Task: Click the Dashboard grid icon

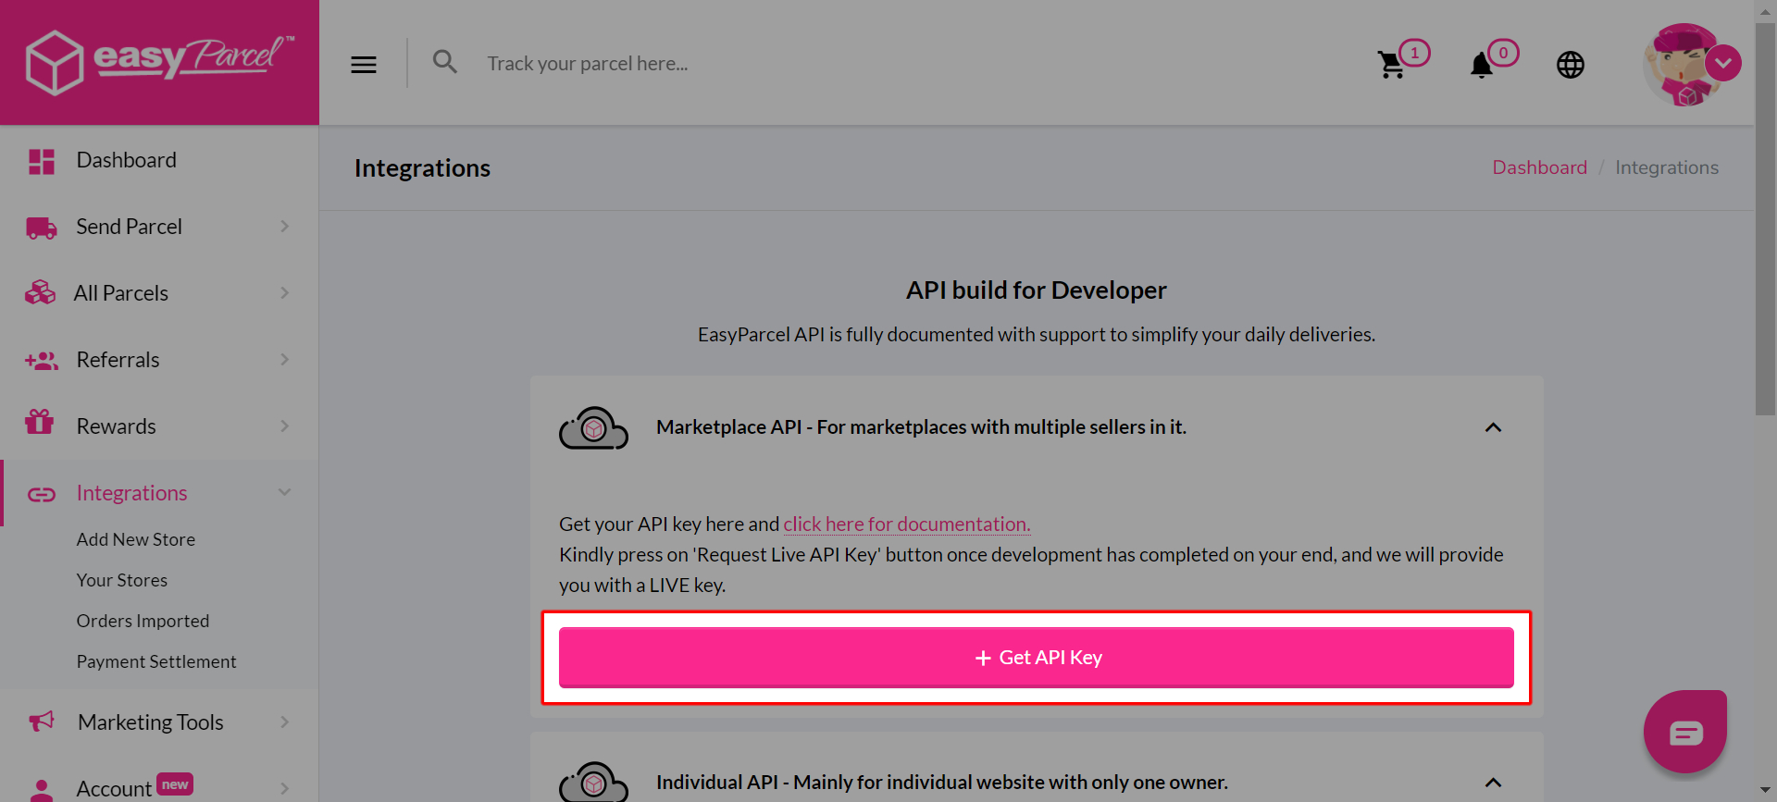Action: tap(42, 161)
